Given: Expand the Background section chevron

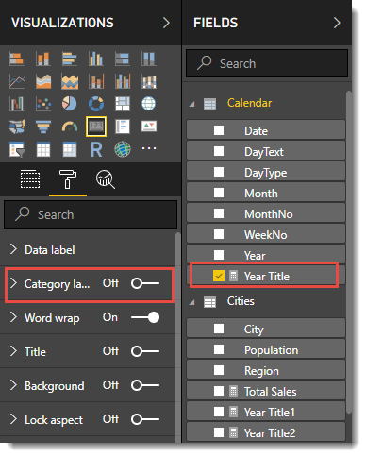Looking at the screenshot, I should (13, 385).
